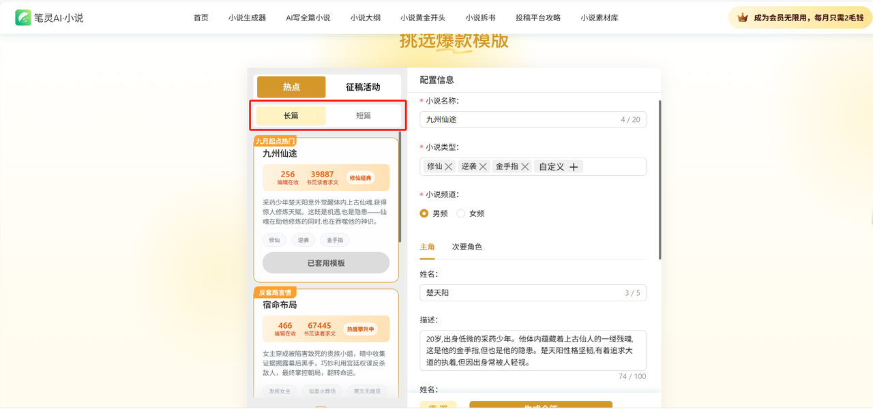
Task: Click the 修仙 tag under 九州仙途 card
Action: click(274, 240)
